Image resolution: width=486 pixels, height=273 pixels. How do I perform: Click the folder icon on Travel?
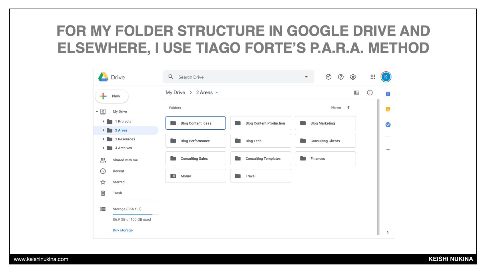pyautogui.click(x=238, y=176)
